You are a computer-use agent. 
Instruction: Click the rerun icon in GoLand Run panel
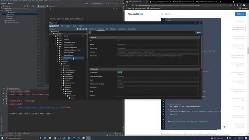(4, 91)
